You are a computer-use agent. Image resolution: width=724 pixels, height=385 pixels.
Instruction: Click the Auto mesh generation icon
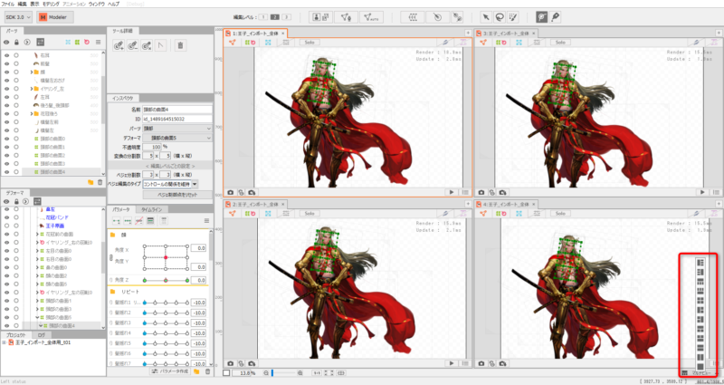tap(371, 17)
